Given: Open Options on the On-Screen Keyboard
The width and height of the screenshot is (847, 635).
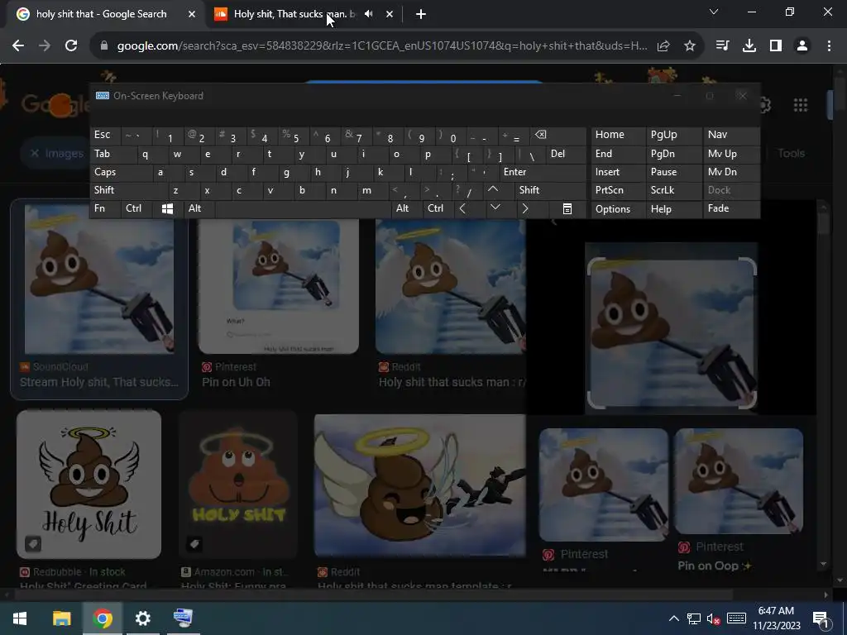Looking at the screenshot, I should tap(618, 209).
